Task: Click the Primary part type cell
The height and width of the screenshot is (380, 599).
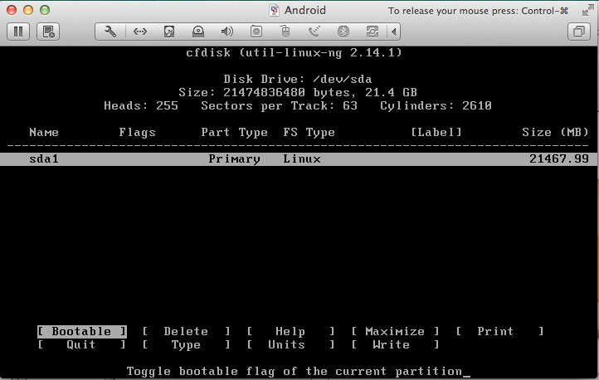Action: pyautogui.click(x=234, y=158)
